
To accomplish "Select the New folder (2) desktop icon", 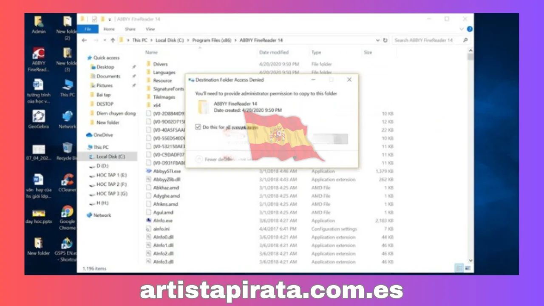I will (67, 28).
